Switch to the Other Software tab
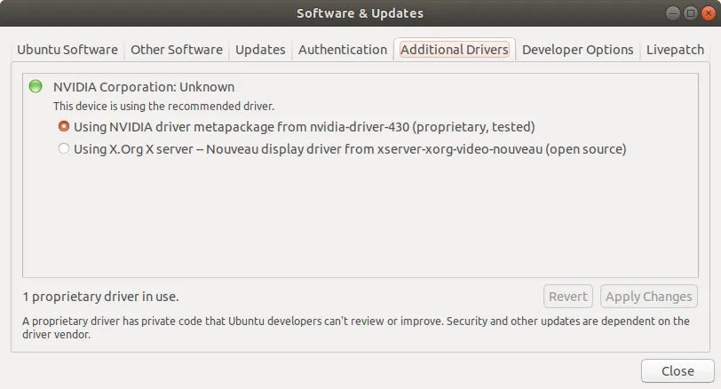The image size is (721, 389). (x=178, y=50)
